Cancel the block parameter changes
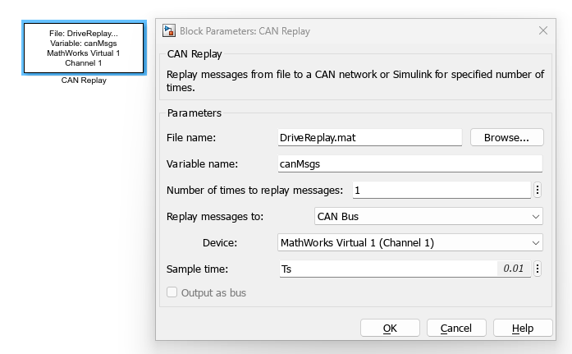 [x=455, y=328]
